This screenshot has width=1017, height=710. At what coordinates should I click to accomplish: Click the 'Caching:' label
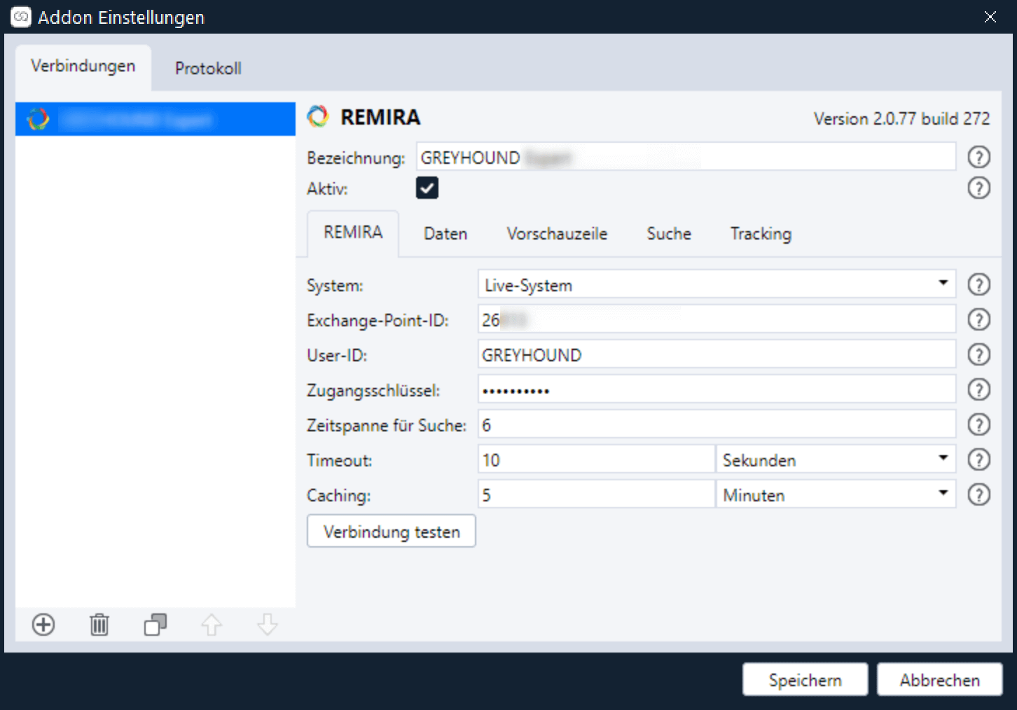coord(339,496)
